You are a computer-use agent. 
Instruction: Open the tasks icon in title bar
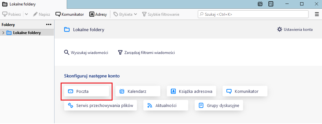271,4
